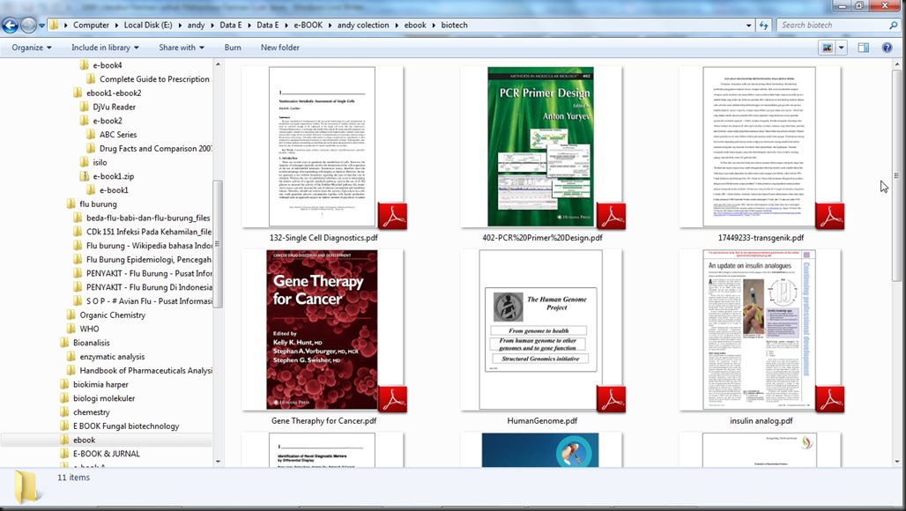Select Flu burung - Wikipedia bahasa folder
Image resolution: width=906 pixels, height=511 pixels.
click(149, 246)
